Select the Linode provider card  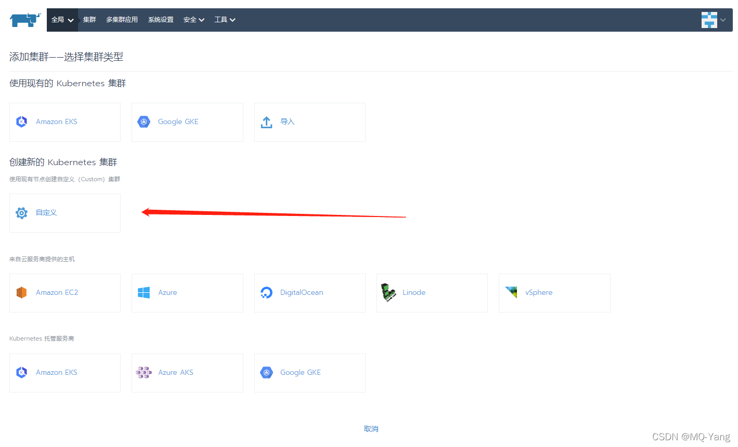pyautogui.click(x=432, y=293)
